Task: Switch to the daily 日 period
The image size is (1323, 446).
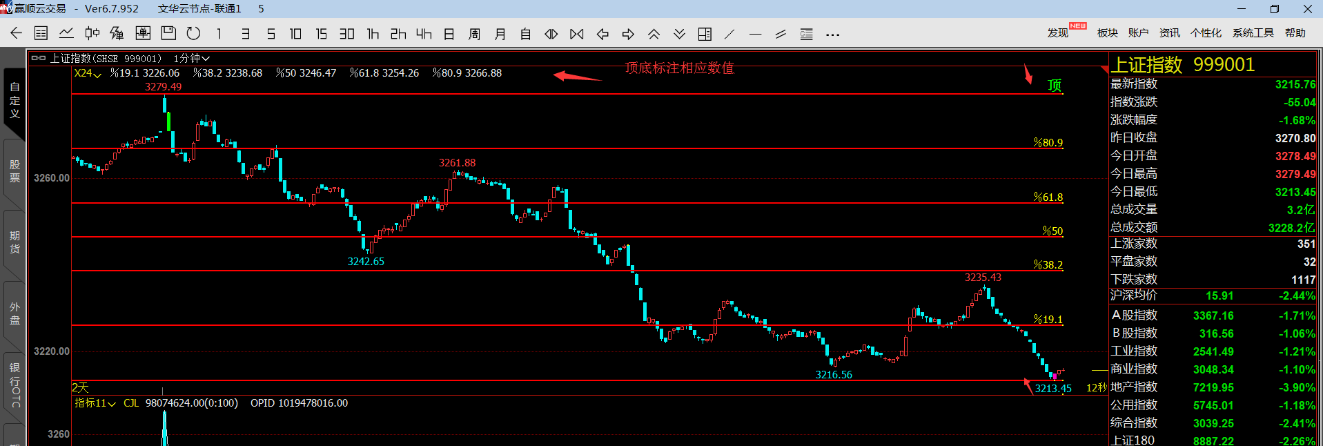Action: (x=449, y=34)
